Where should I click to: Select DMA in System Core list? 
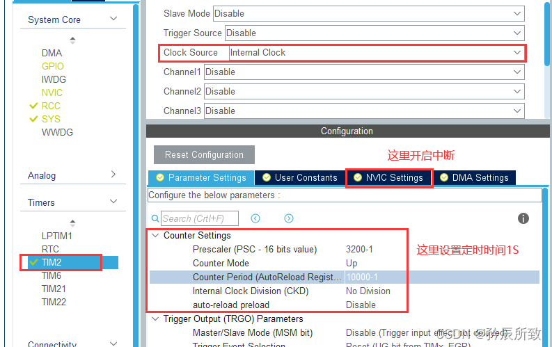(x=52, y=53)
